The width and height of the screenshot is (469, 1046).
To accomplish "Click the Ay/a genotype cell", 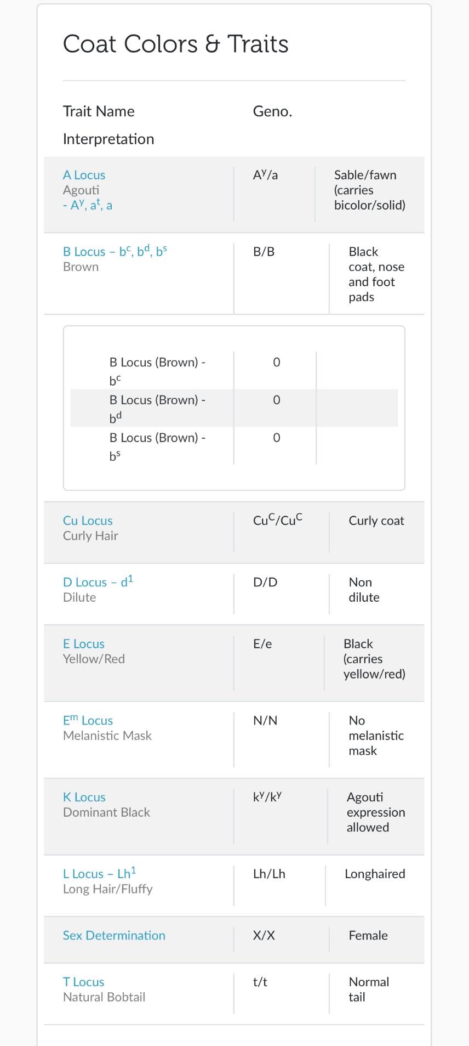I will (x=265, y=175).
